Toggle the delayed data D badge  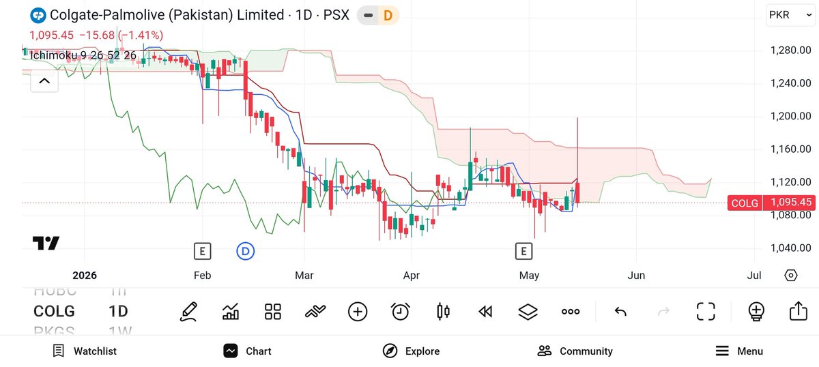388,15
